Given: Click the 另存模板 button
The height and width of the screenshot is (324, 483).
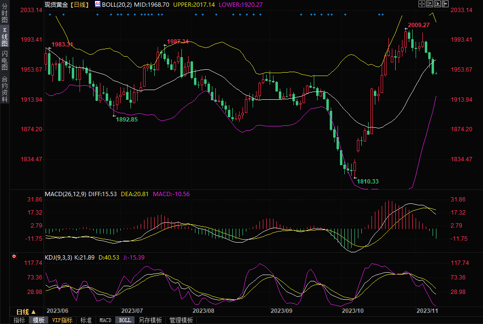Looking at the screenshot, I should [150, 320].
